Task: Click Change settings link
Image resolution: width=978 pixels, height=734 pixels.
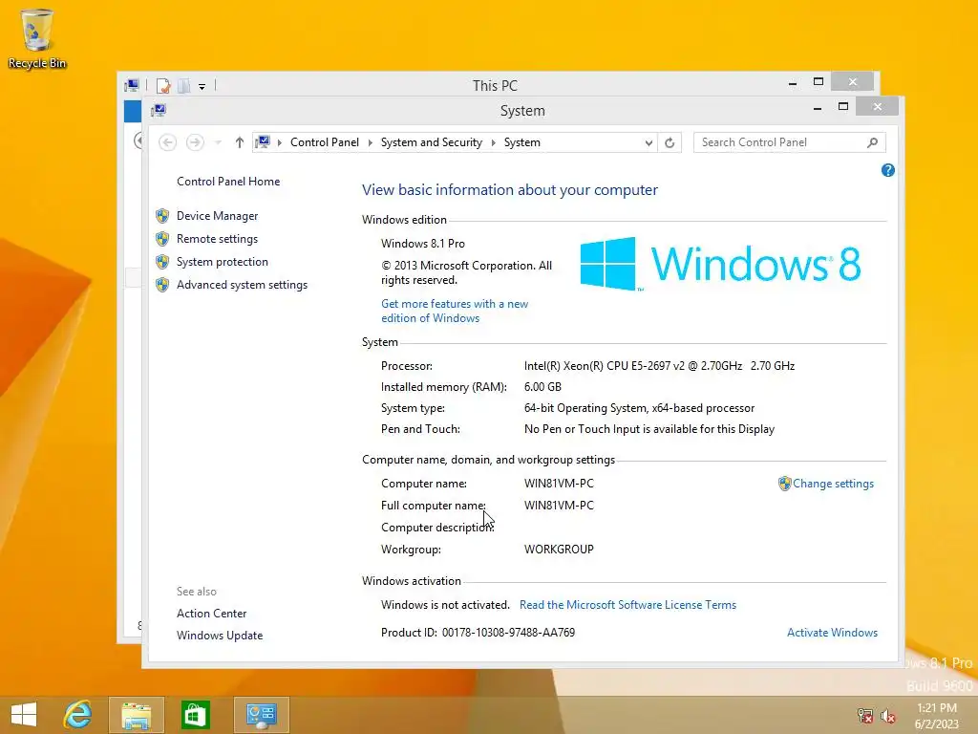Action: [x=833, y=484]
